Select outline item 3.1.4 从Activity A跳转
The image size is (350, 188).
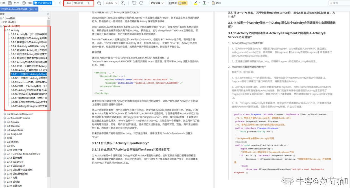tap(29, 46)
